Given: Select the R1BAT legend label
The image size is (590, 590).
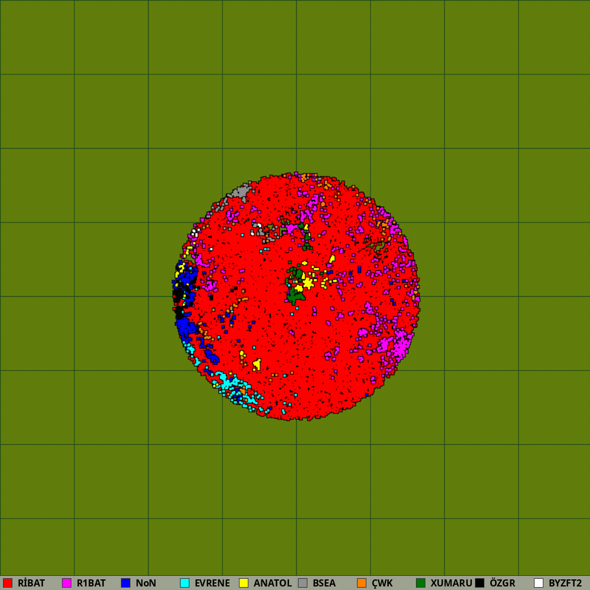Looking at the screenshot, I should (91, 583).
